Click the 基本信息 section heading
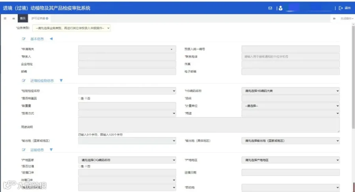Image resolution: width=355 pixels, height=192 pixels. click(x=37, y=39)
